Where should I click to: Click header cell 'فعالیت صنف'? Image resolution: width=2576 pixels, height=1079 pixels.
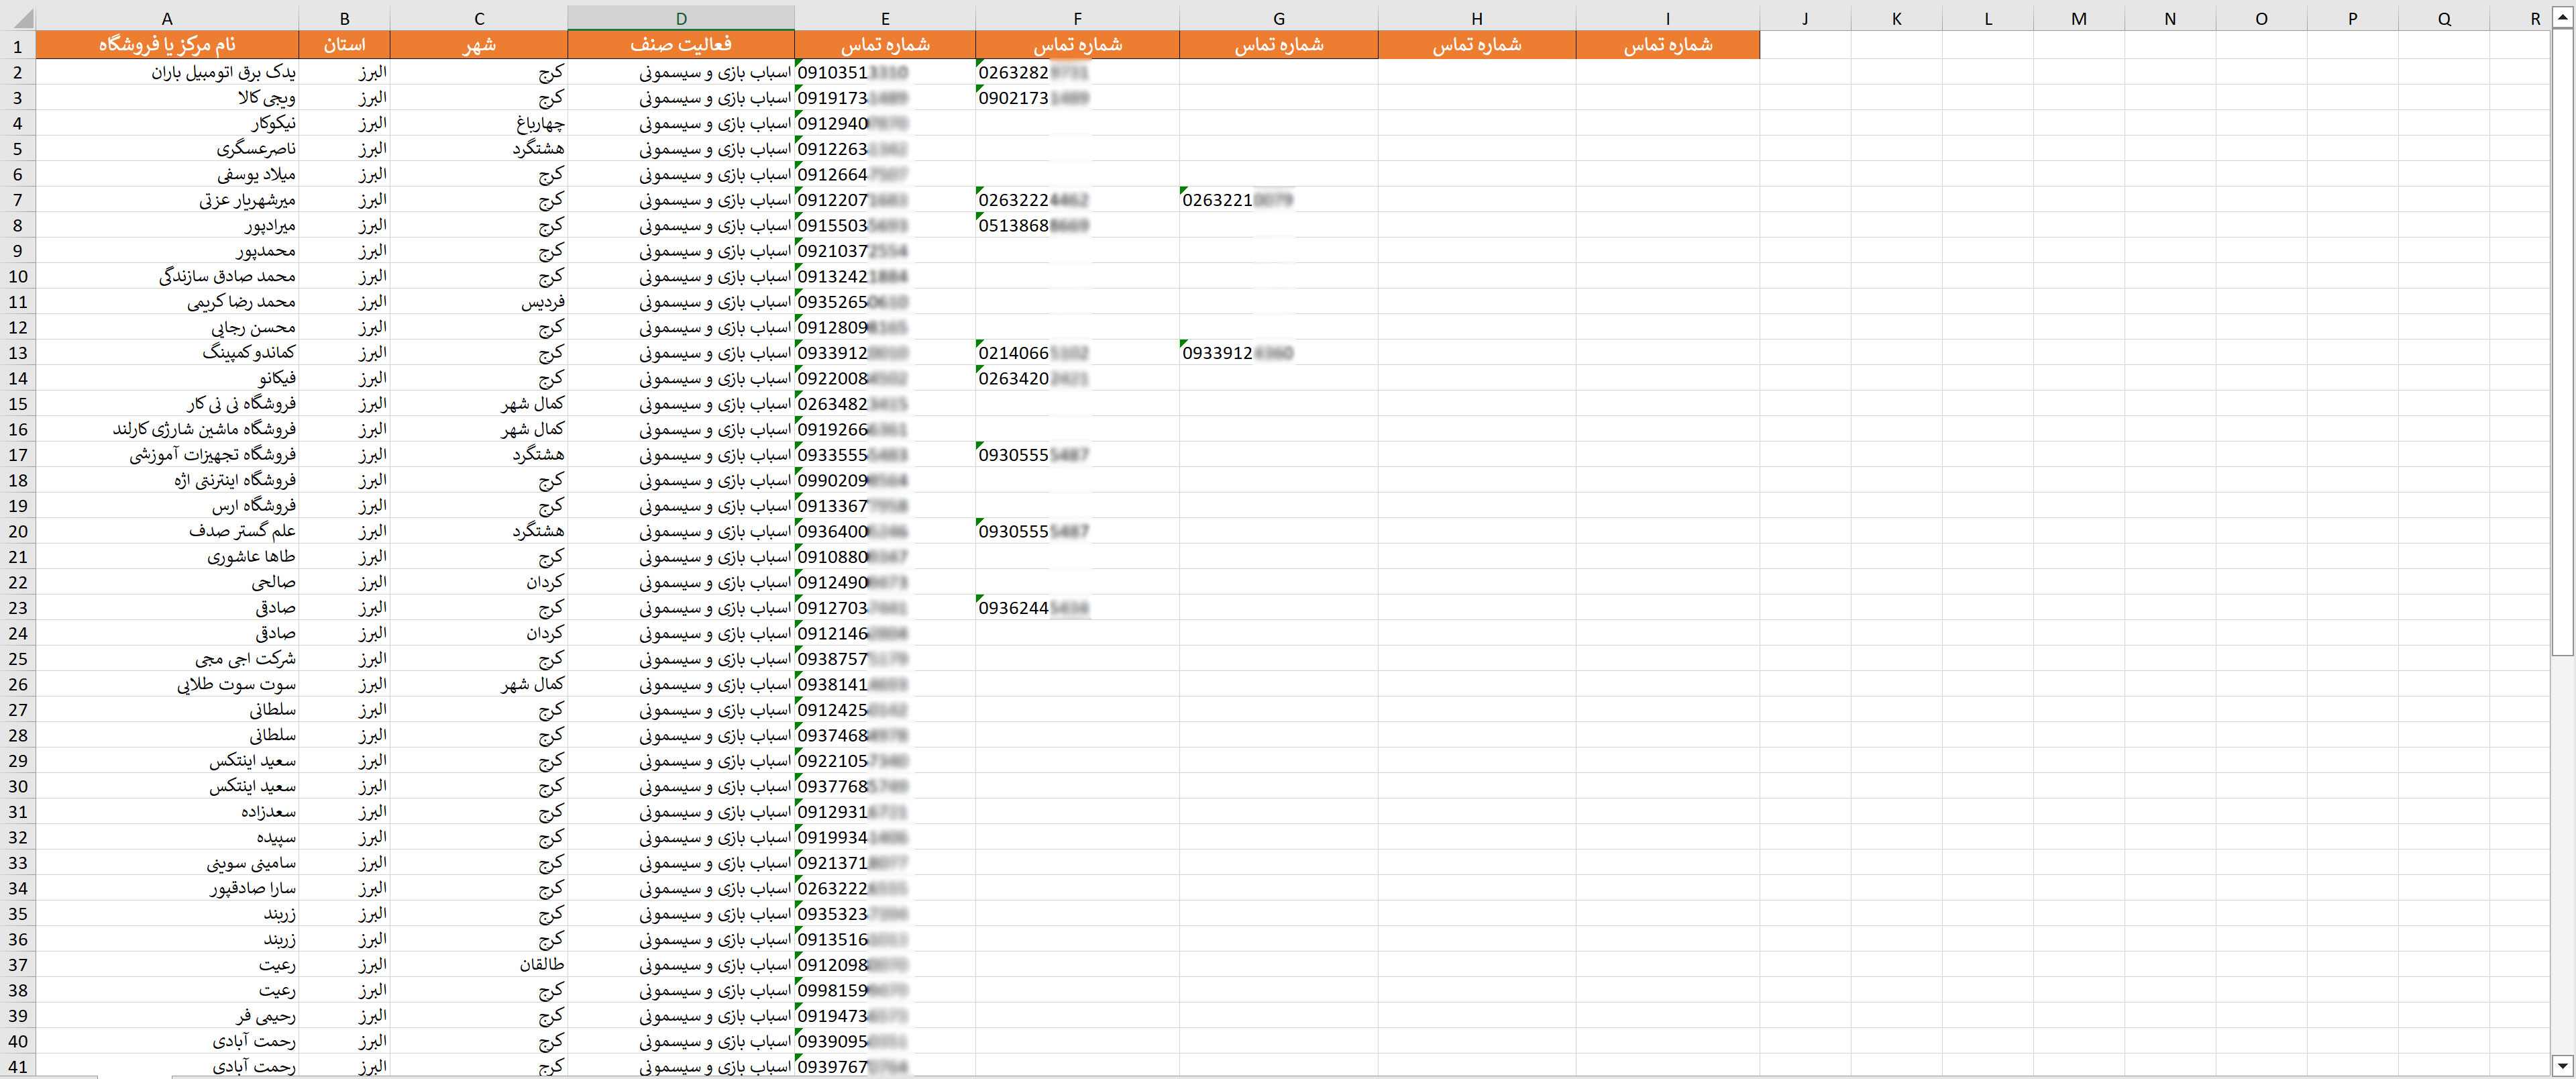[681, 45]
